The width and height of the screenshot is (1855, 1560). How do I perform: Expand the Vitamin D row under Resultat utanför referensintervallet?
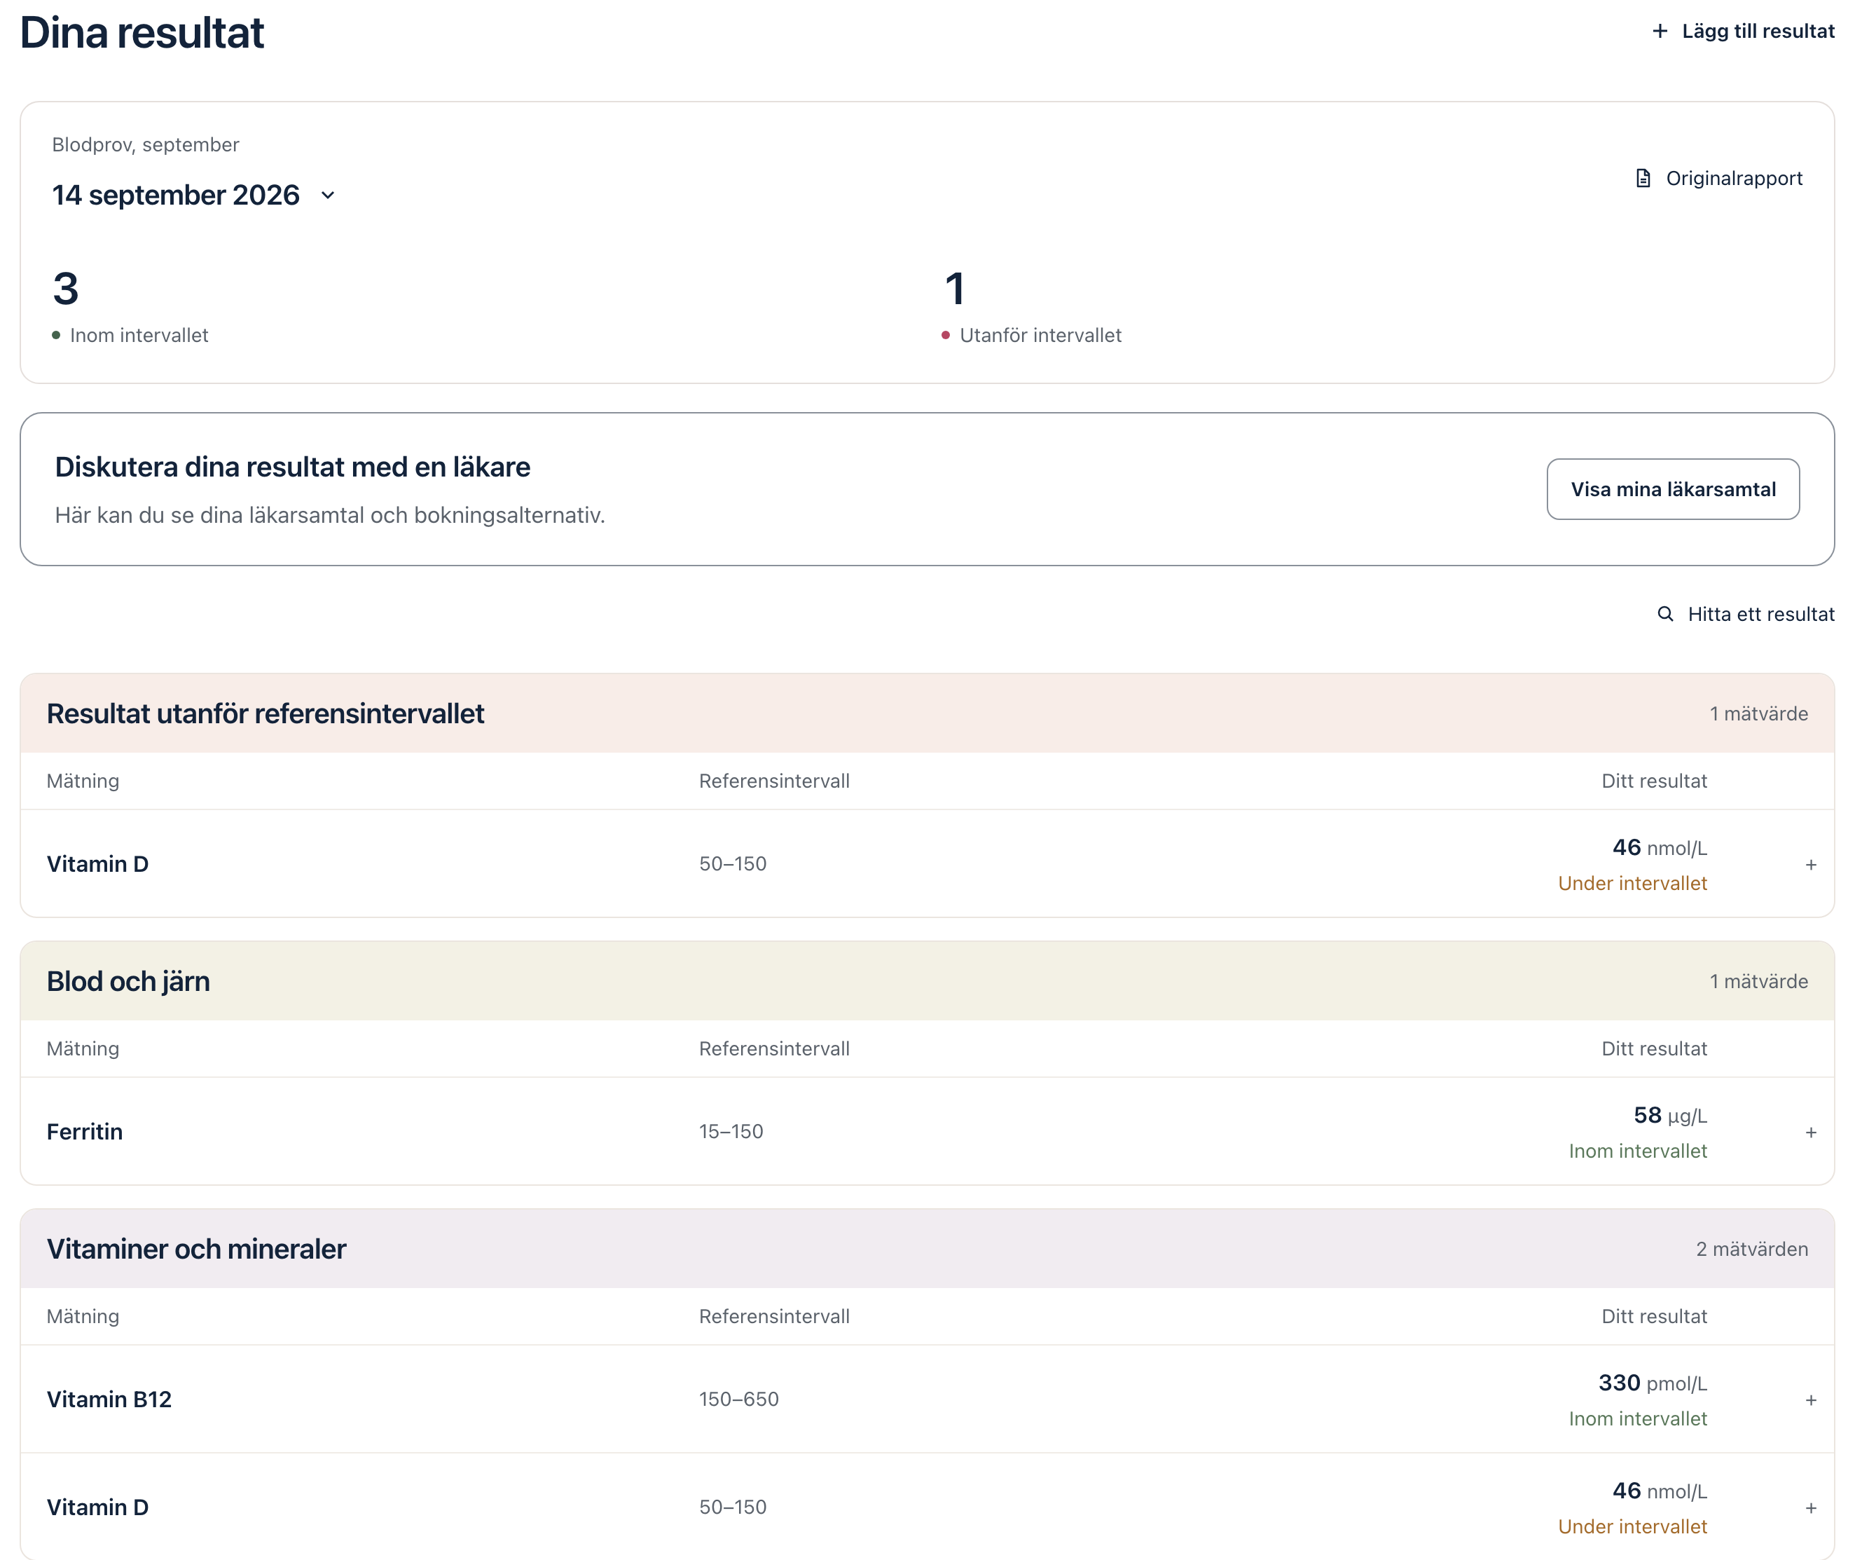(1811, 865)
